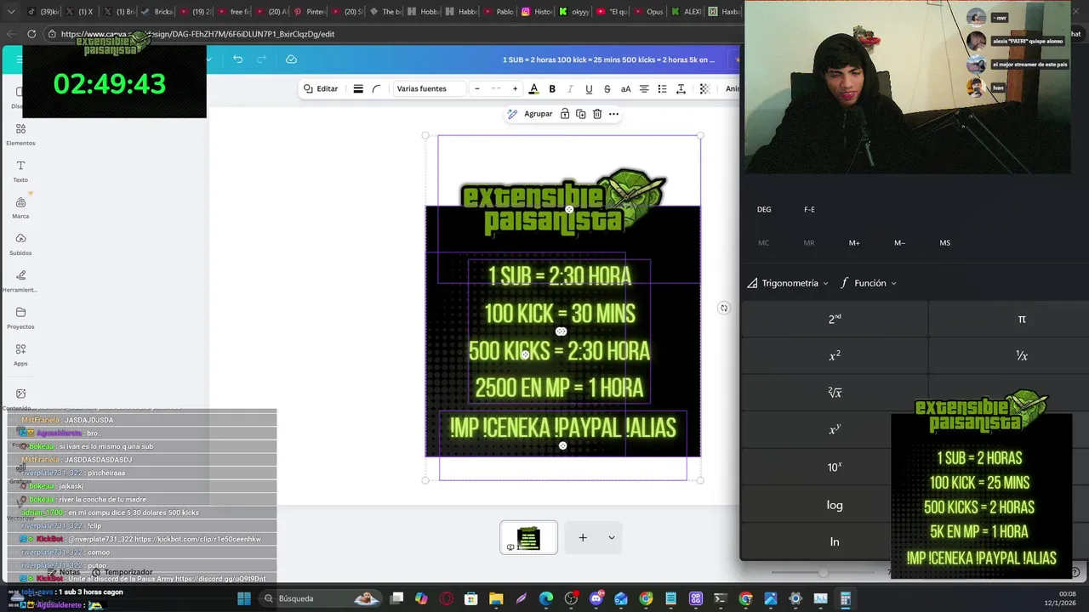Screen dimensions: 1089x612
Task: Open the Varias fuentes font dropdown
Action: pos(430,89)
